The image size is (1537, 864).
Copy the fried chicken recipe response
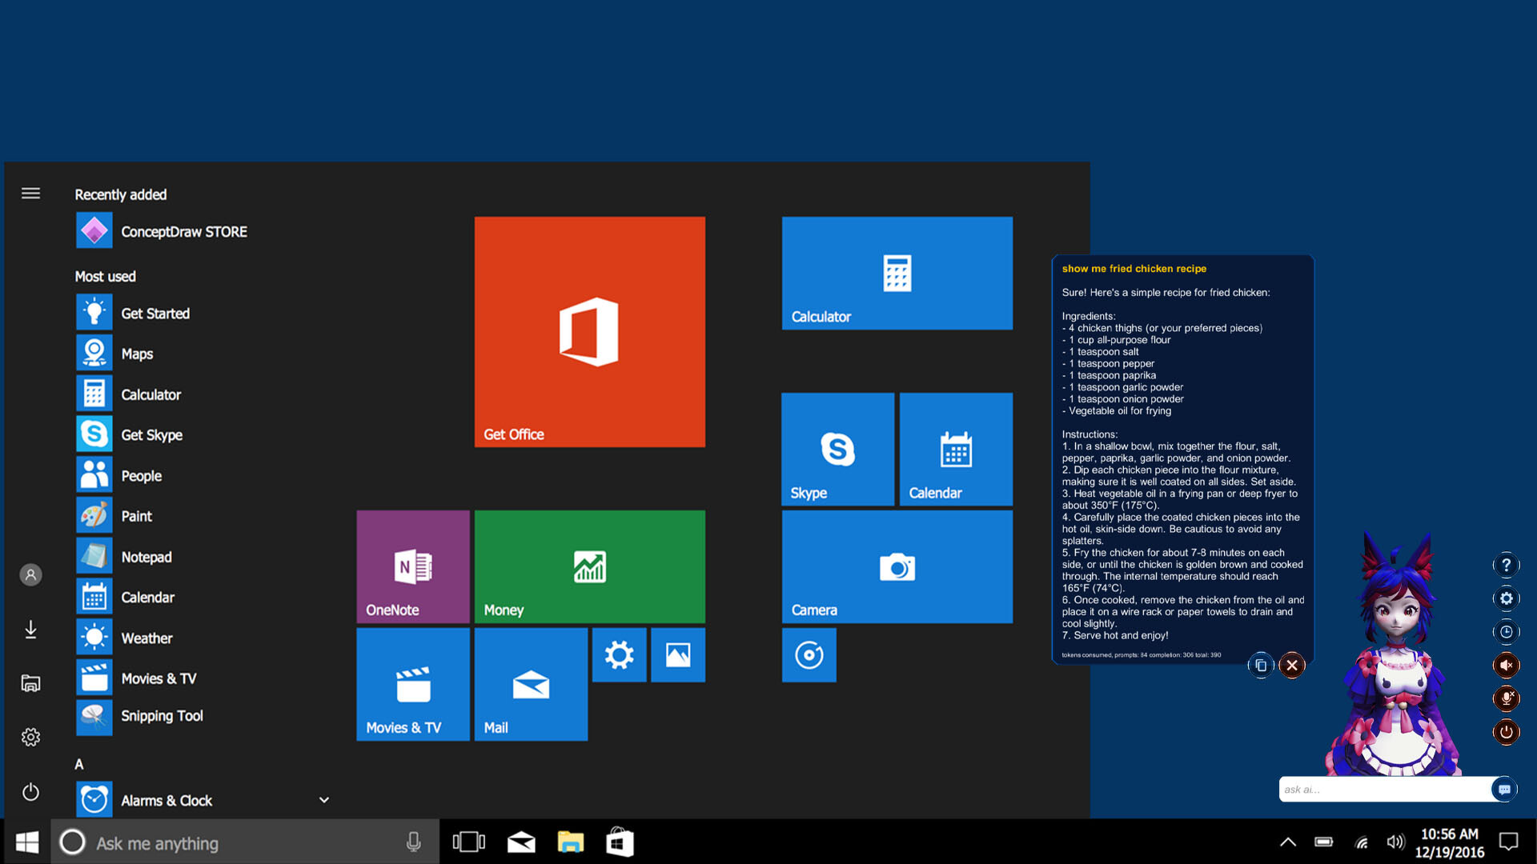[x=1262, y=665]
